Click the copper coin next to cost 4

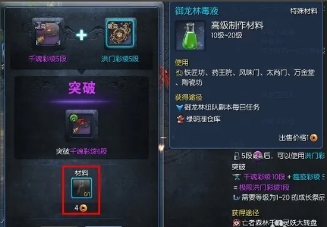pyautogui.click(x=83, y=208)
